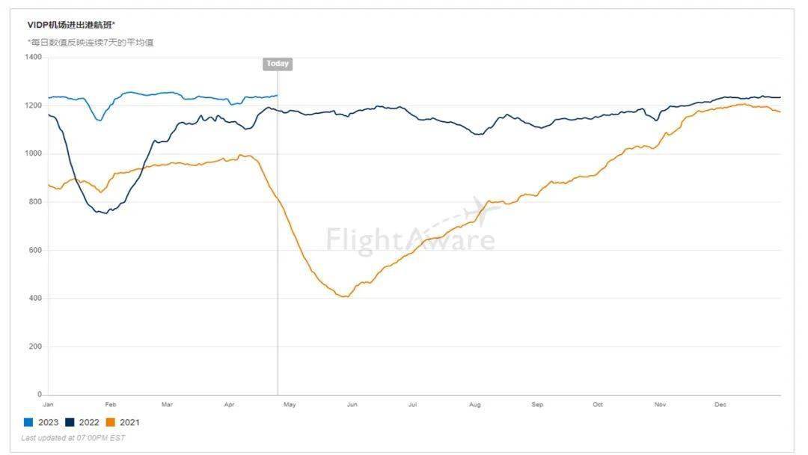This screenshot has width=808, height=455.
Task: Click the 1400 y-axis value label
Action: pyautogui.click(x=34, y=57)
